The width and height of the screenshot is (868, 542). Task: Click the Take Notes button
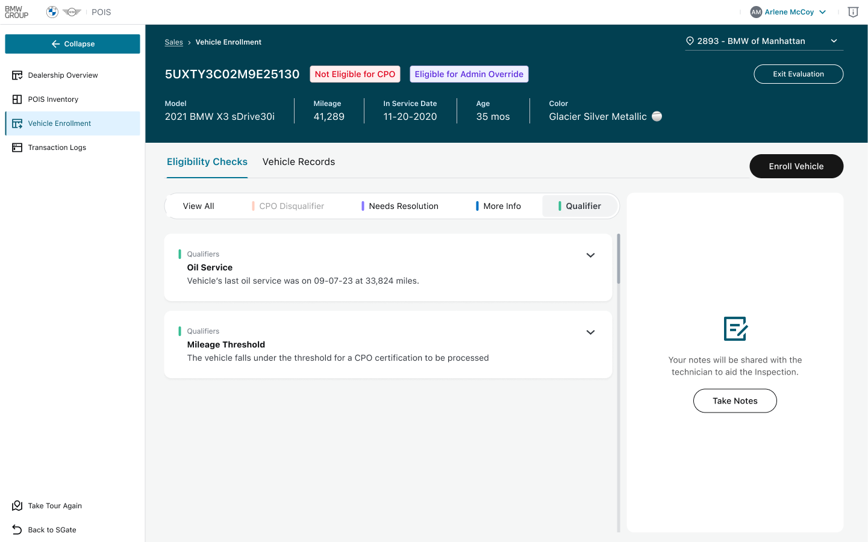[x=735, y=401]
